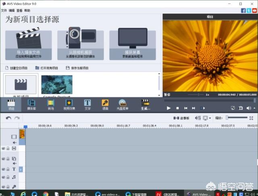The height and width of the screenshot is (196, 258).
Task: Click 导入媒体文件 import media files button
Action: 28,44
